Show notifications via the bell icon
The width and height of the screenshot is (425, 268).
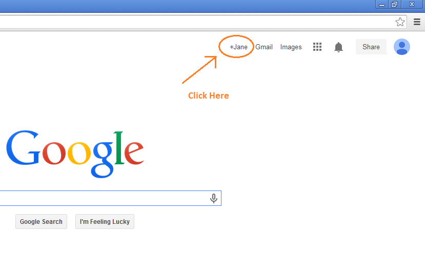pyautogui.click(x=338, y=47)
